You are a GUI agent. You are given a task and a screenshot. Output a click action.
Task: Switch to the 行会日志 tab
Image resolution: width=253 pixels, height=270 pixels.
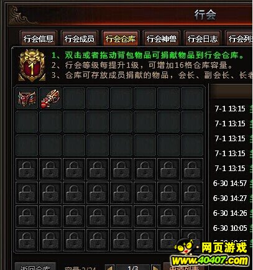click(203, 39)
